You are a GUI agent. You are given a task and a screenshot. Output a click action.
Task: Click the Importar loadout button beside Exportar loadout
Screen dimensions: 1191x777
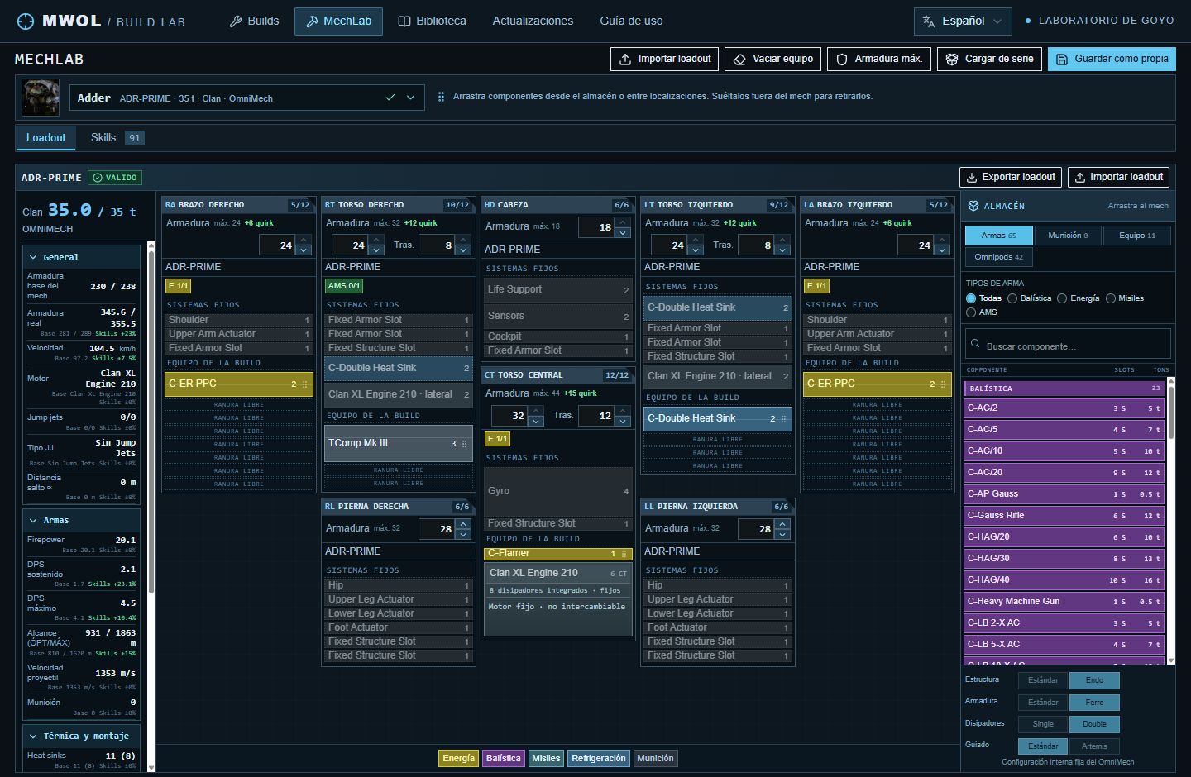pos(1118,177)
